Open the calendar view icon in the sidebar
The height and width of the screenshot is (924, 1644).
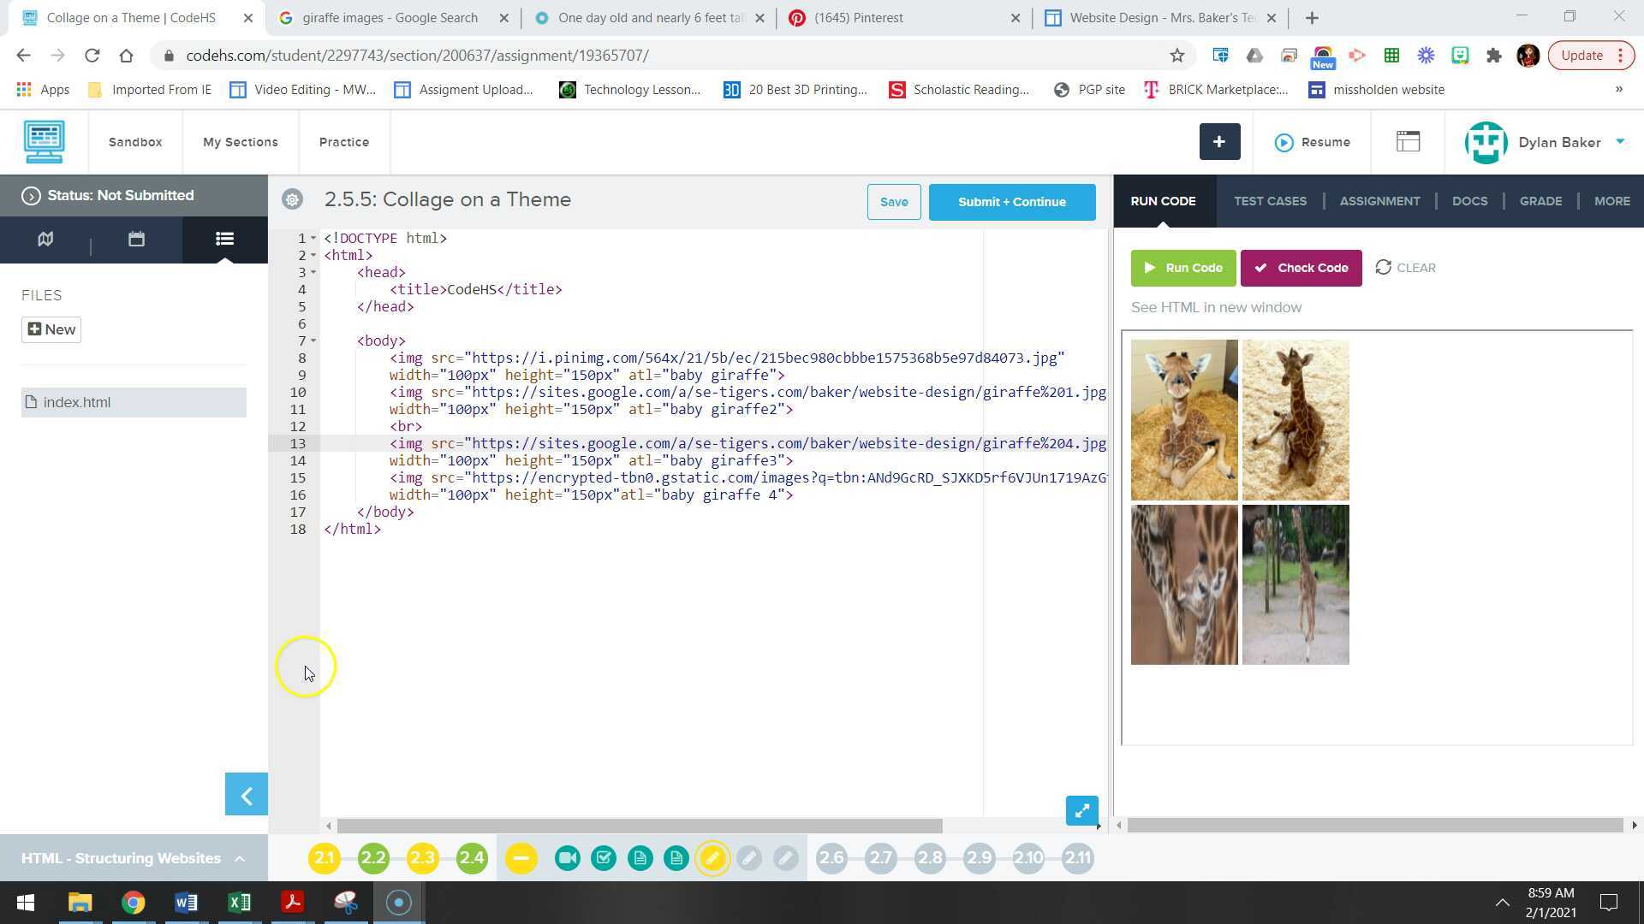tap(134, 240)
